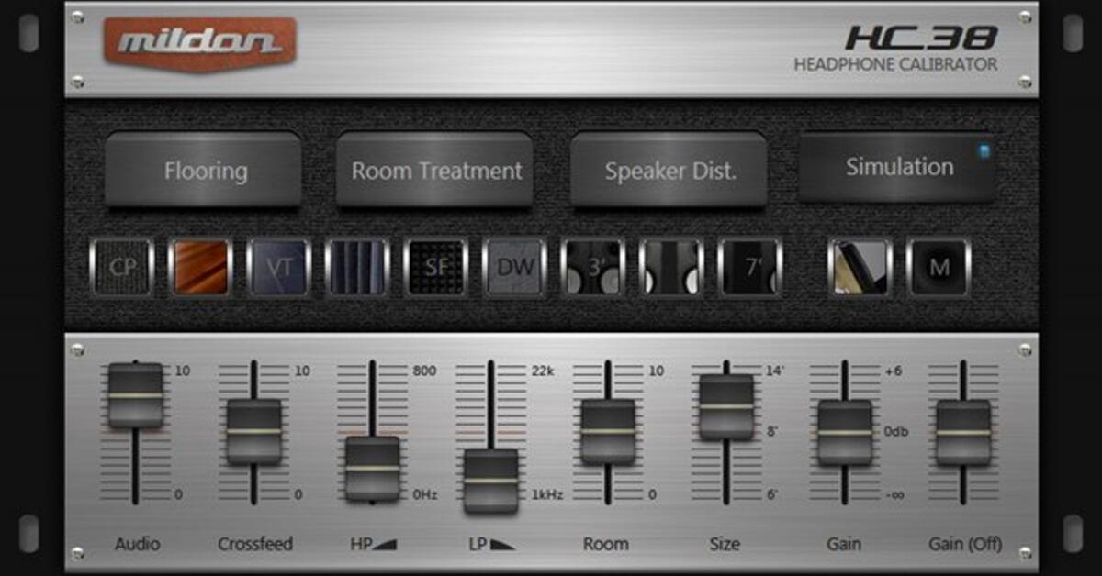Click the 'LP' label with ramp symbol
This screenshot has width=1102, height=576.
491,544
